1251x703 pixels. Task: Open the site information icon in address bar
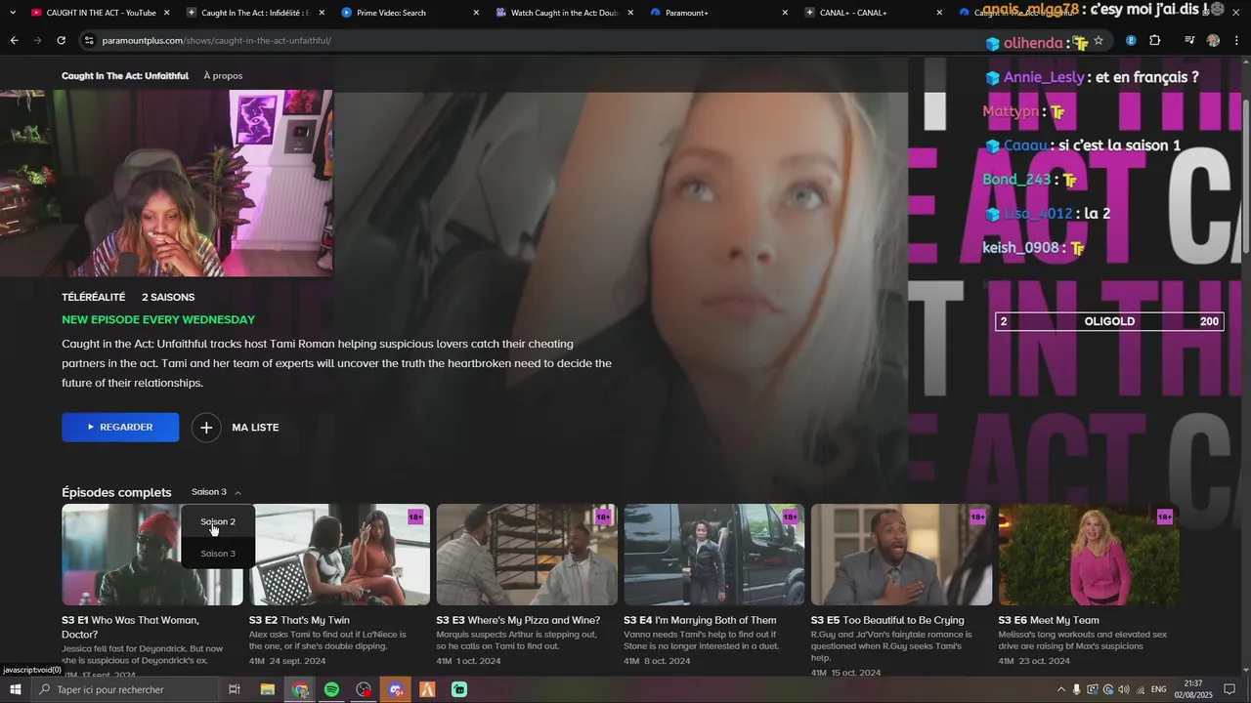(89, 40)
